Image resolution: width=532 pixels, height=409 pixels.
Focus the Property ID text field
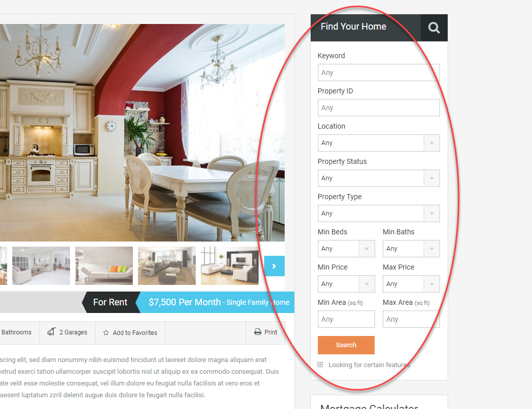coord(379,108)
